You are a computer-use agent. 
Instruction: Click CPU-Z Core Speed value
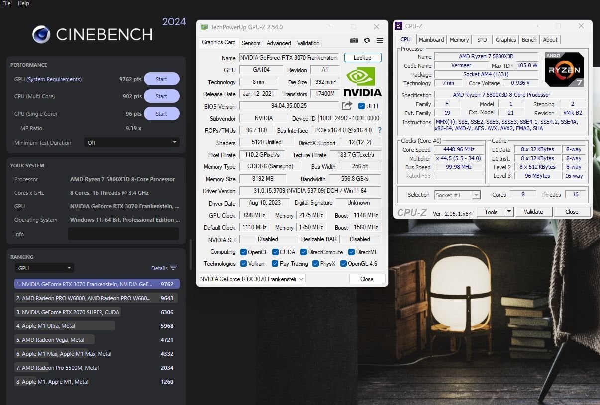[459, 149]
